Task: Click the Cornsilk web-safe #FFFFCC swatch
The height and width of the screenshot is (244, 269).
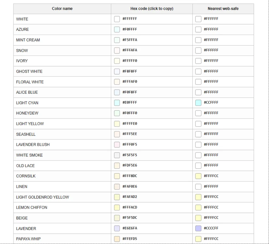Action: 198,176
